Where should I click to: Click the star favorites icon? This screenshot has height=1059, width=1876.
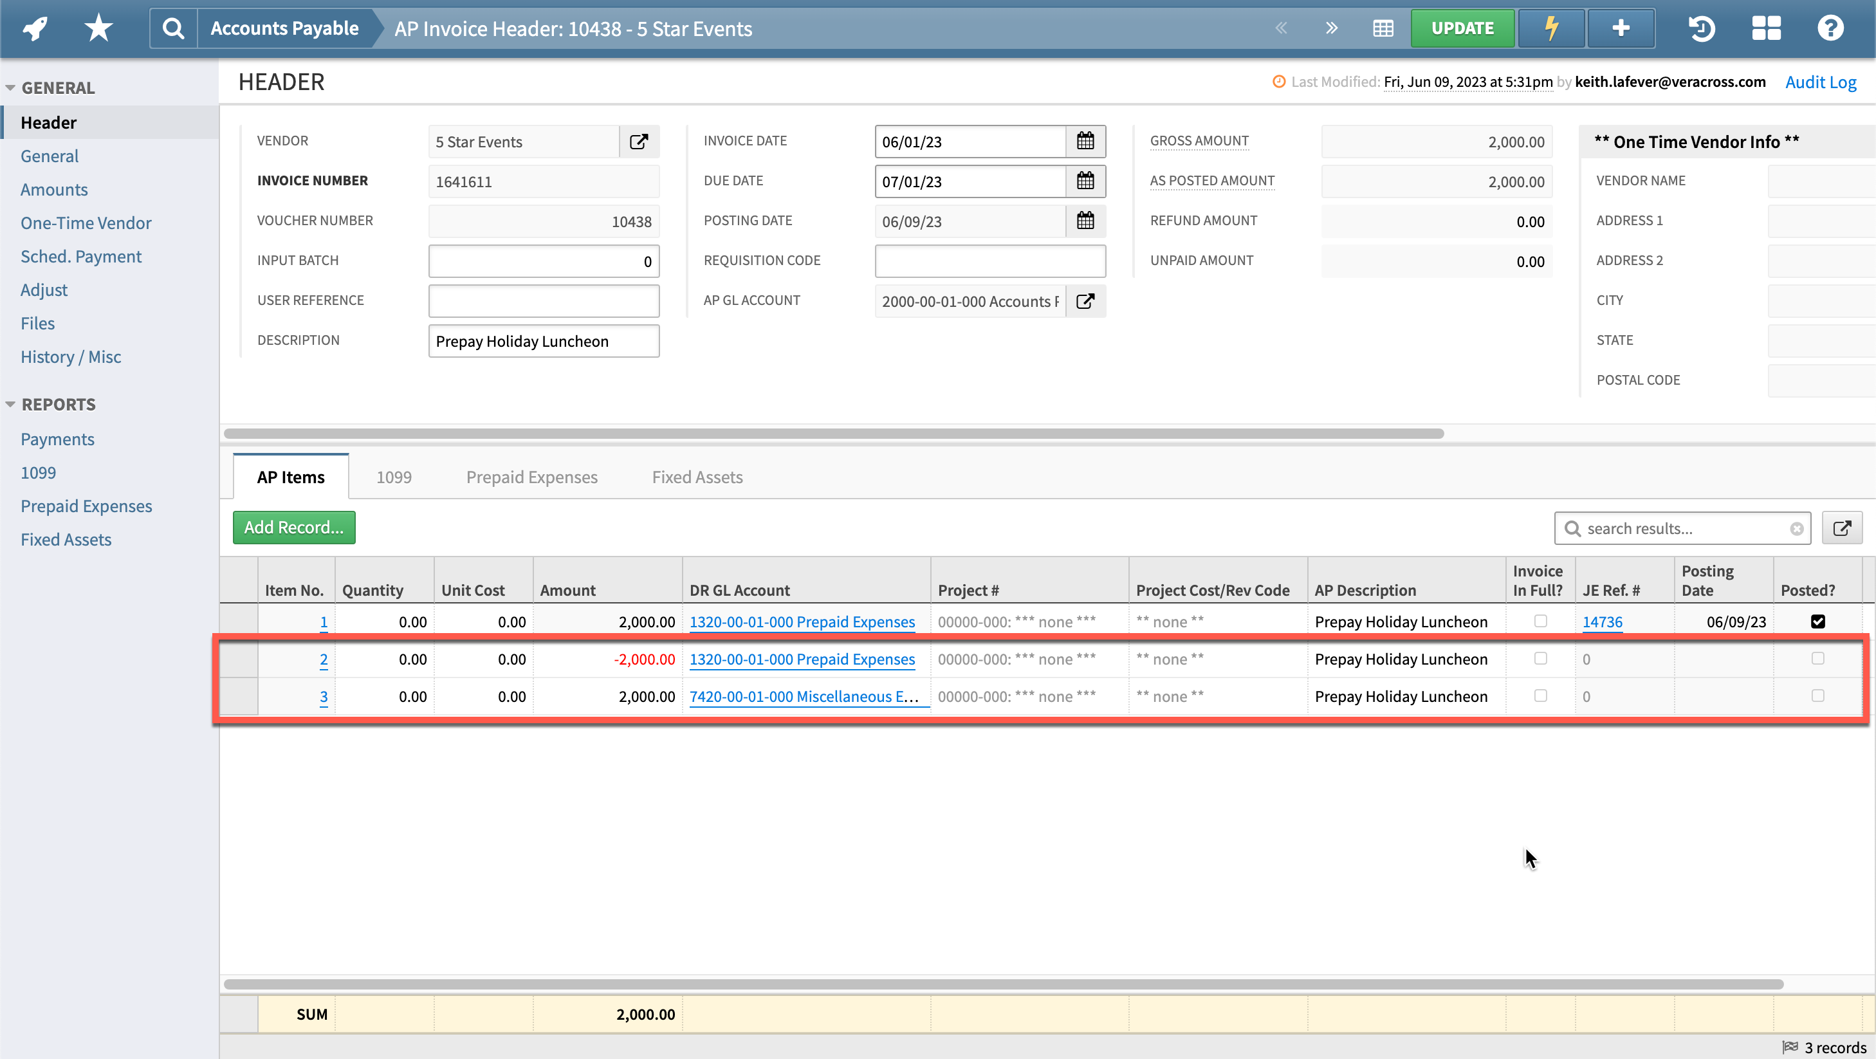[x=97, y=28]
